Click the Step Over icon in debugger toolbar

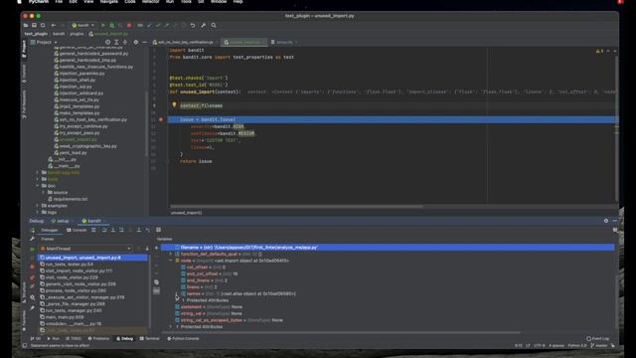[x=104, y=230]
